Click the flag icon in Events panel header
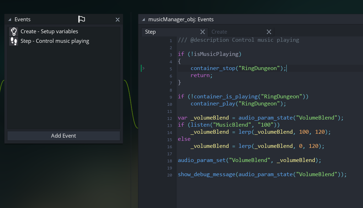Screen dimensions: 363x208 click(x=82, y=19)
